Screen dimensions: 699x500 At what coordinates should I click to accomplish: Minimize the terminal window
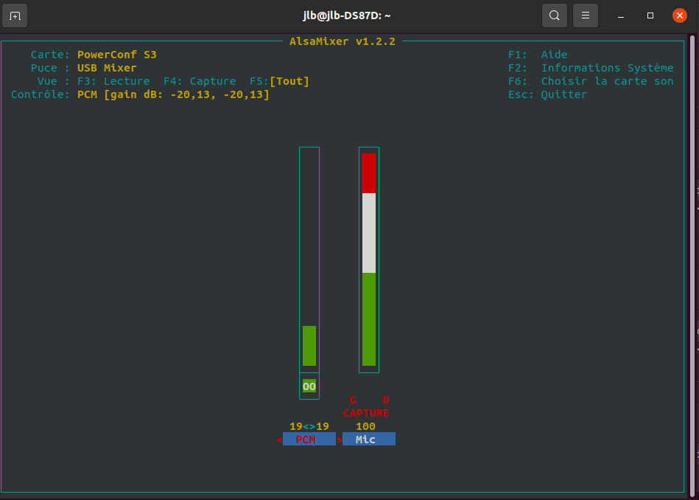[621, 15]
